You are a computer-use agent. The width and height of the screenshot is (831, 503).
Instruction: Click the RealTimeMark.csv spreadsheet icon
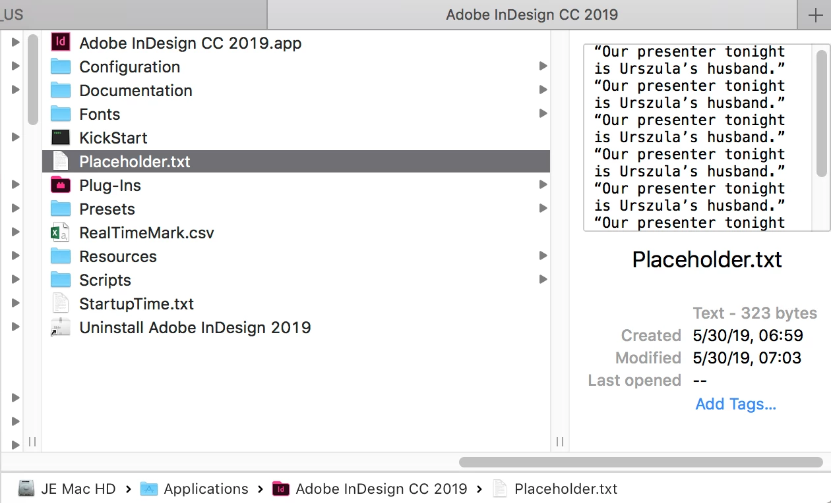pyautogui.click(x=61, y=232)
